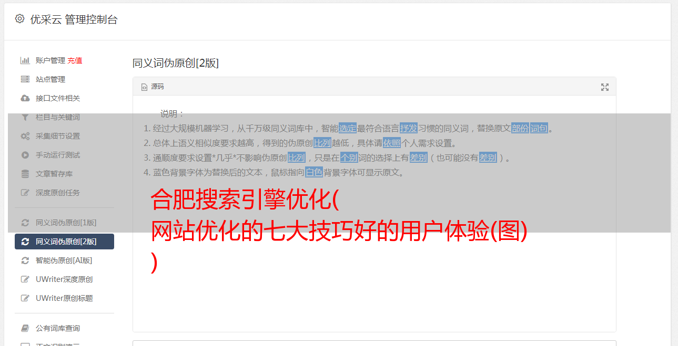Viewport: 678px width, 346px height.
Task: Click the fullscreen expand icon in editor toolbar
Action: [x=605, y=87]
